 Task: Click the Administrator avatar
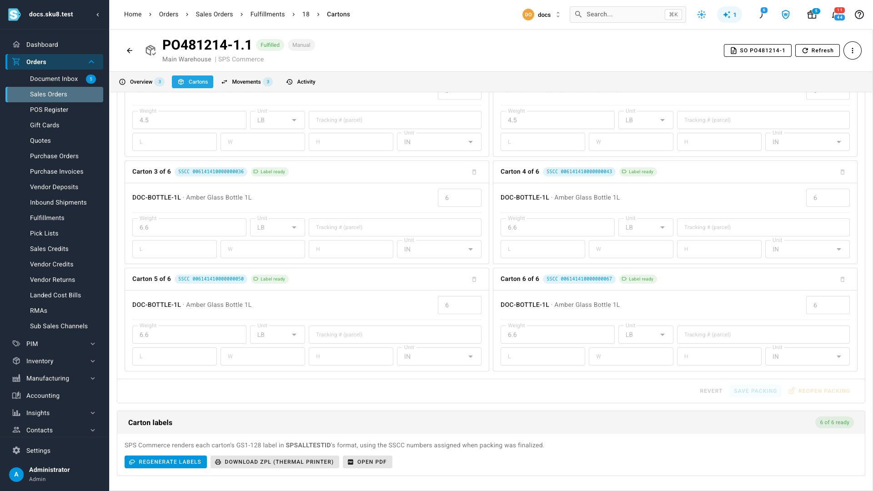point(16,474)
